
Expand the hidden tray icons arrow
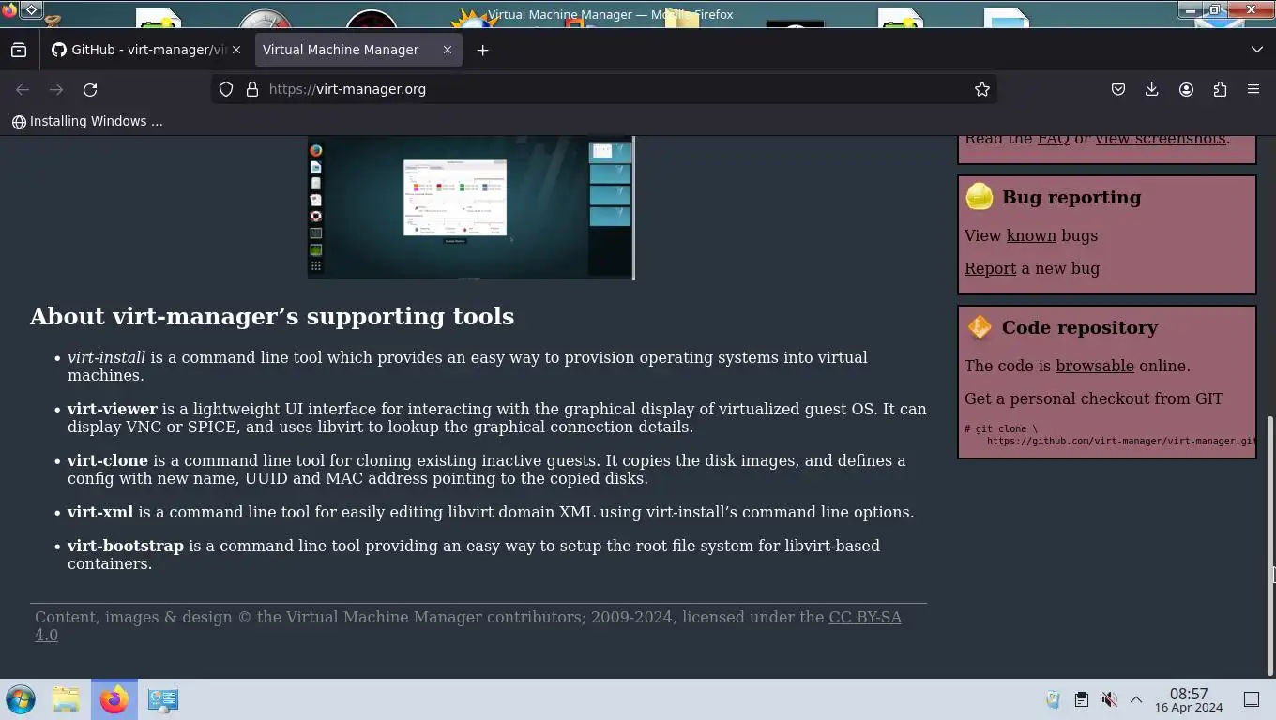click(x=1135, y=699)
